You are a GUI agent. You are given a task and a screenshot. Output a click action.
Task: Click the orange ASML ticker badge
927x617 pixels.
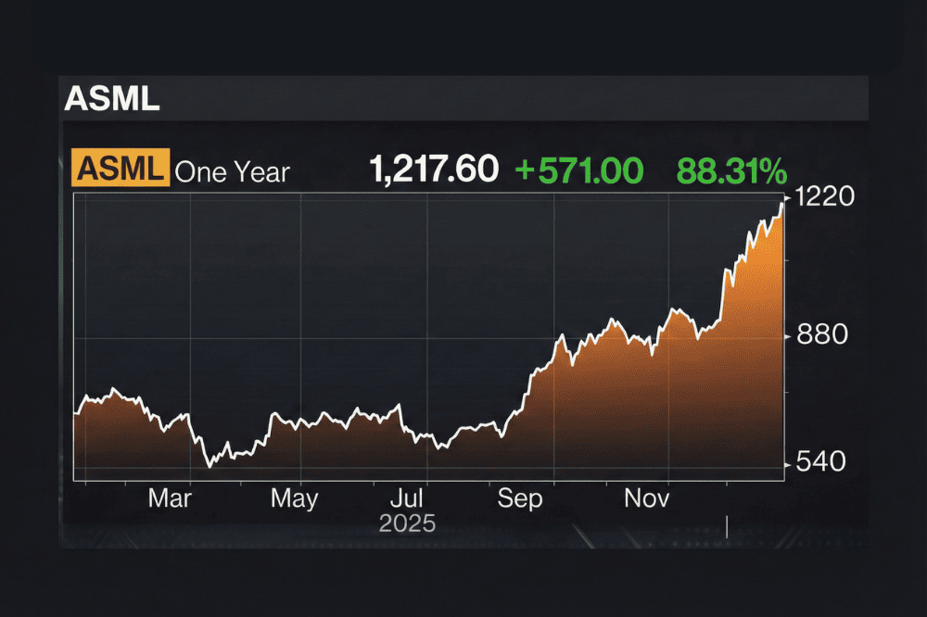(x=121, y=170)
